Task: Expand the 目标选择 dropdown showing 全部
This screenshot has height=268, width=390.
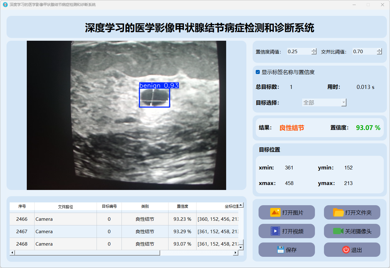Action: point(324,103)
